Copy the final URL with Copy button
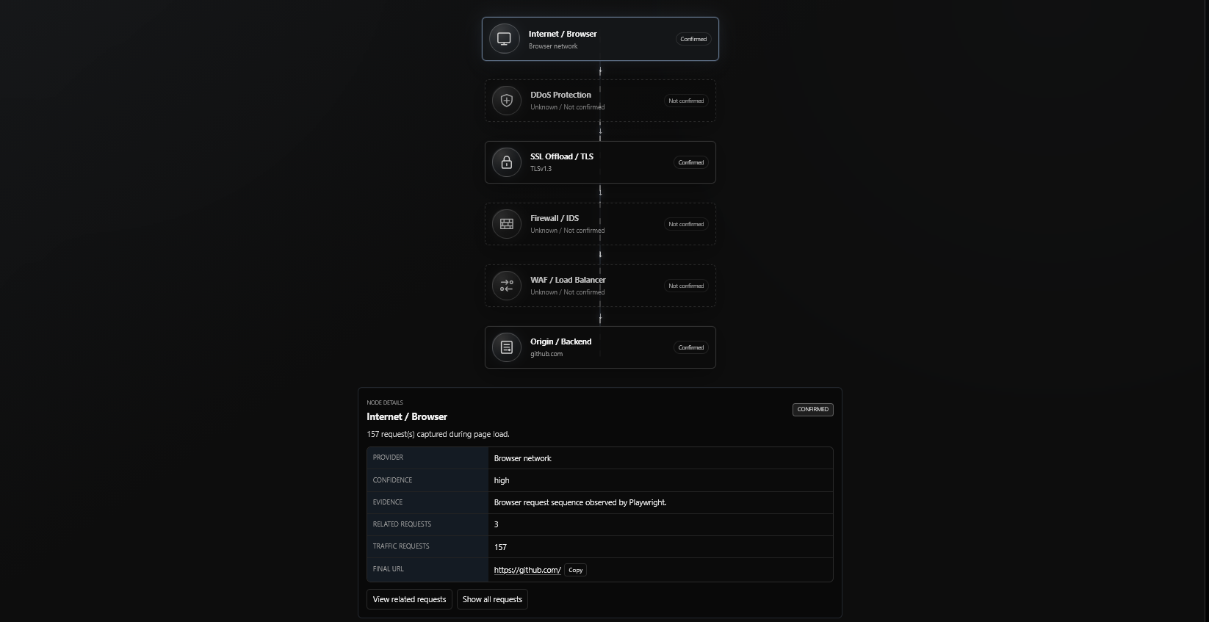 coord(575,570)
